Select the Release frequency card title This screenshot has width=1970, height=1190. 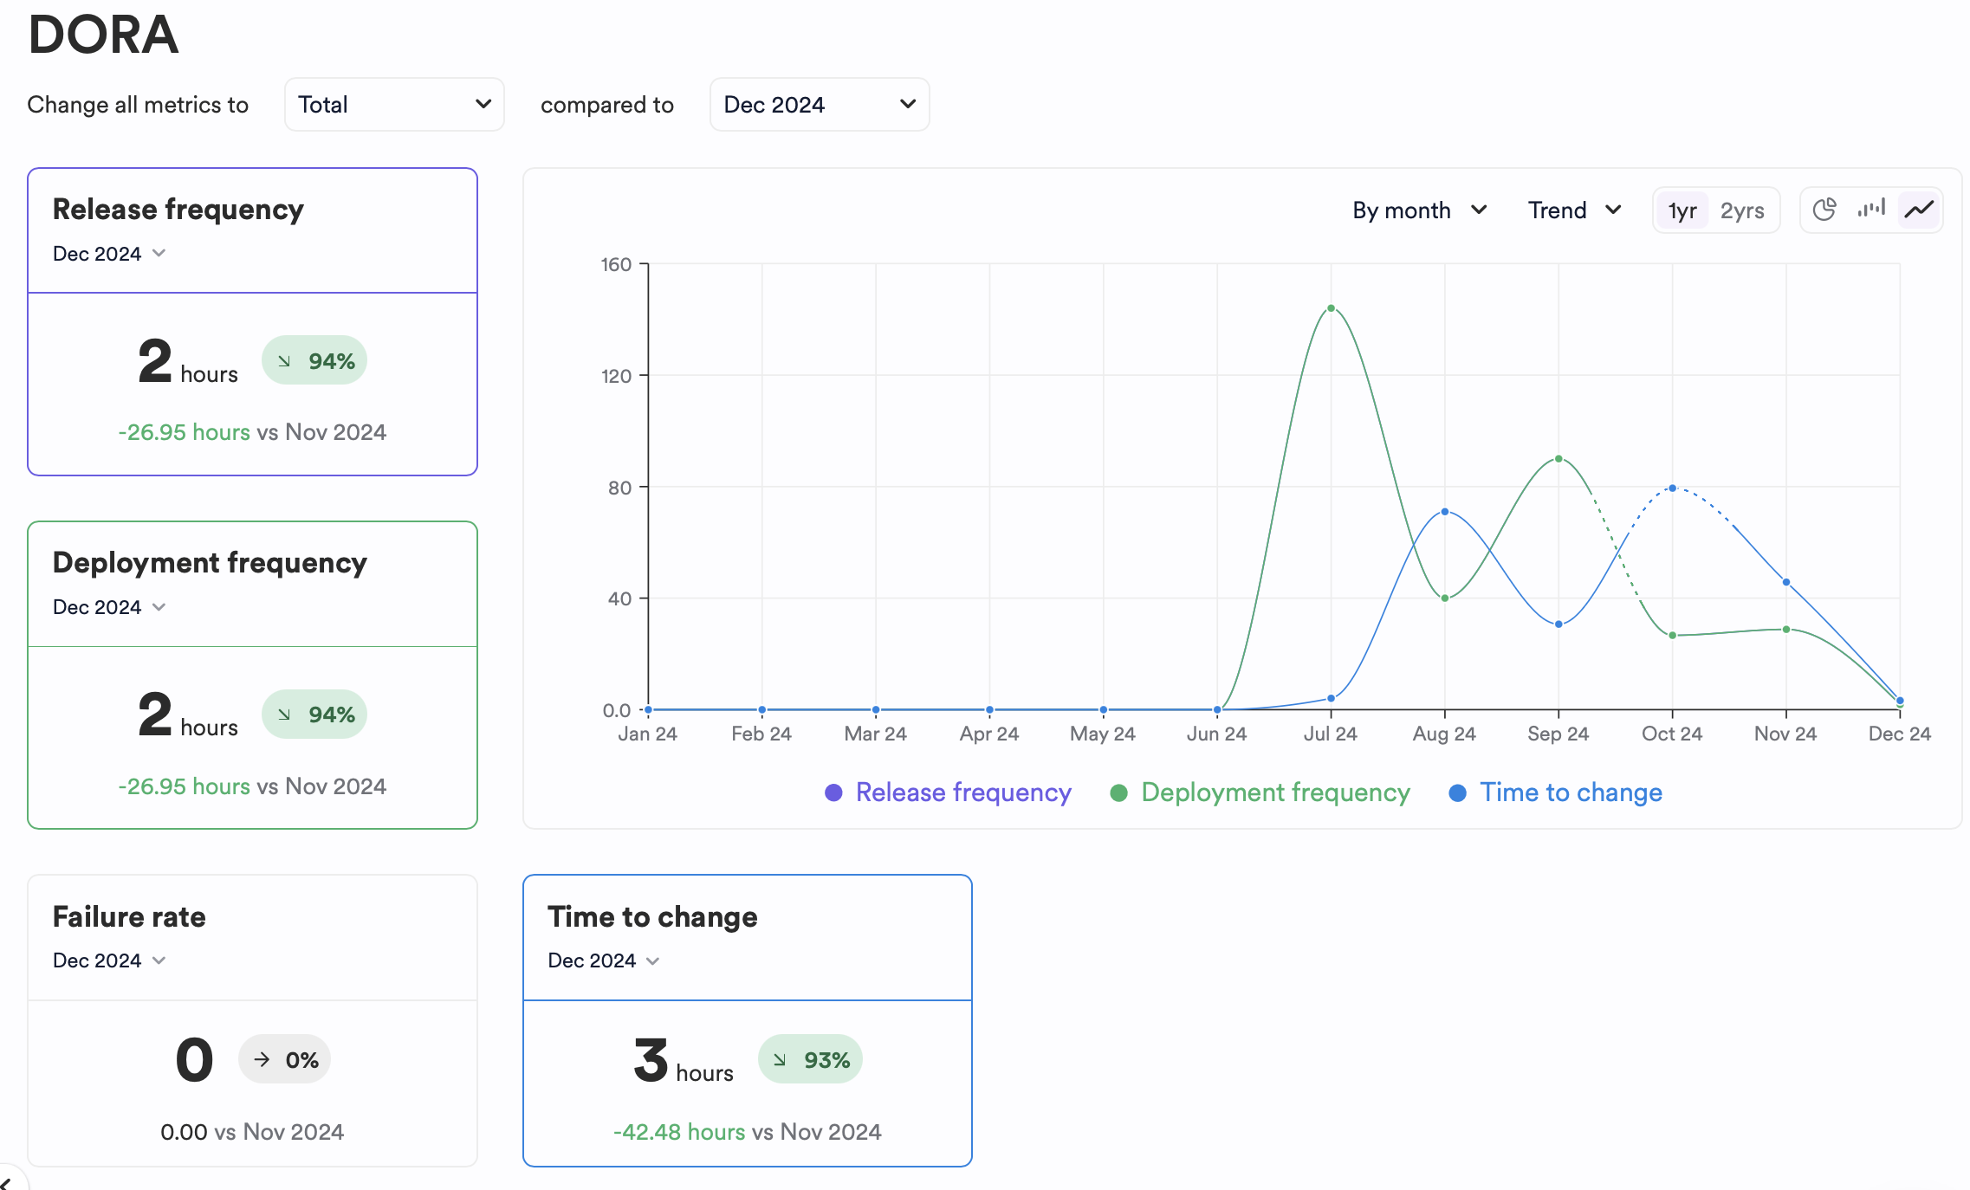[178, 210]
